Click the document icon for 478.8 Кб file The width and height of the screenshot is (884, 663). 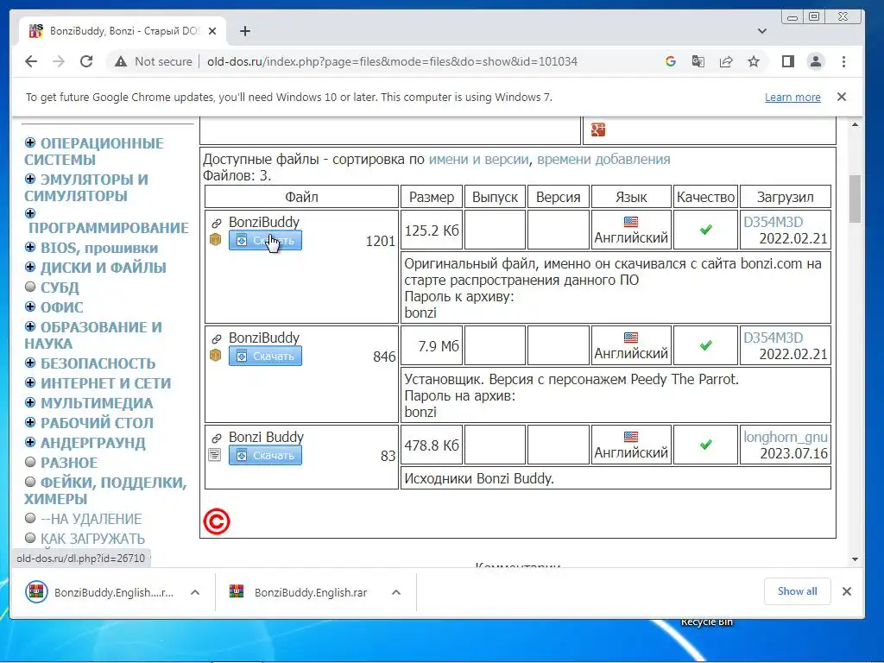coord(215,454)
